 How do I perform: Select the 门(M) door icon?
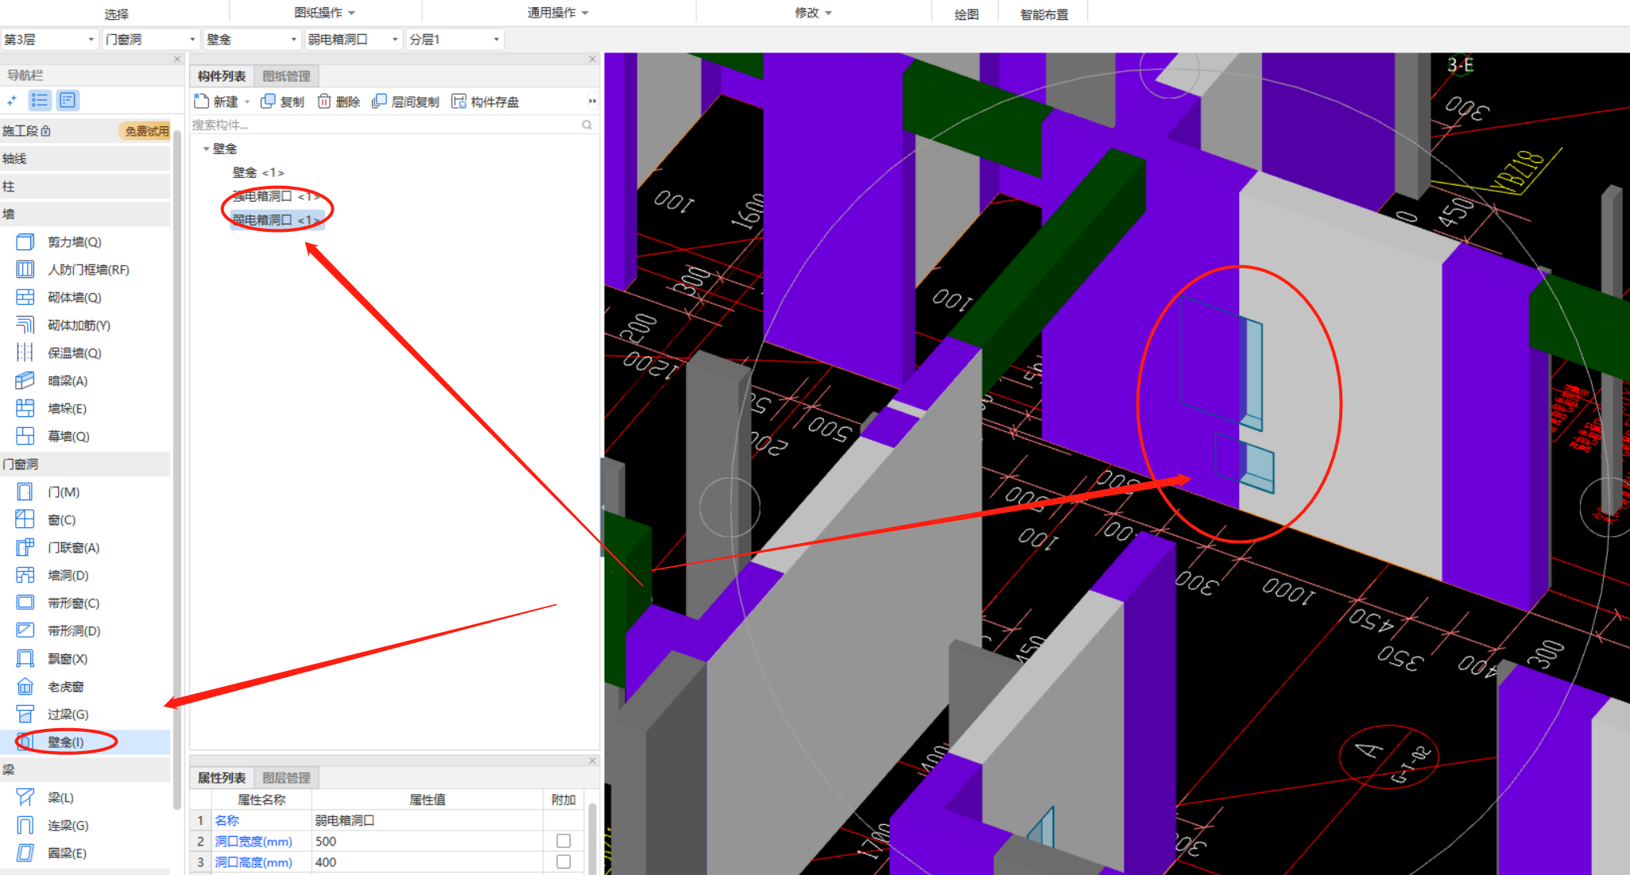click(25, 492)
